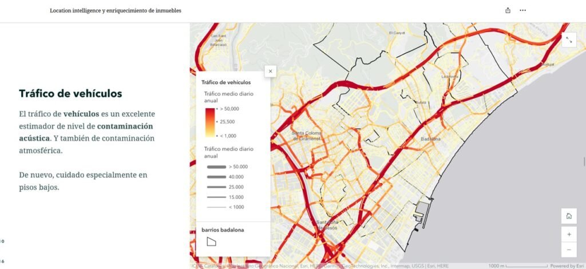Open the more options ellipsis menu
Viewport: 586px width, 269px height.
click(x=523, y=10)
